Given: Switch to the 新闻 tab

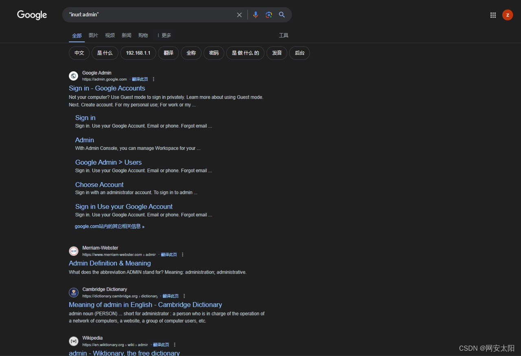Looking at the screenshot, I should pos(126,35).
